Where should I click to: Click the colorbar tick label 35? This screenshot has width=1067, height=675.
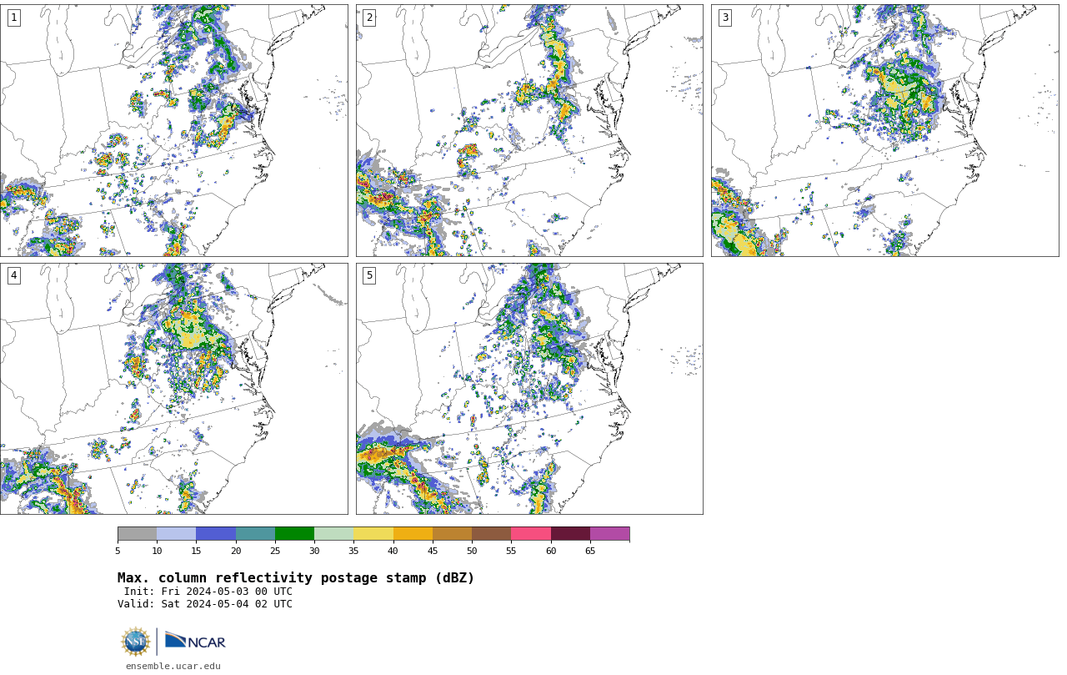coord(353,551)
